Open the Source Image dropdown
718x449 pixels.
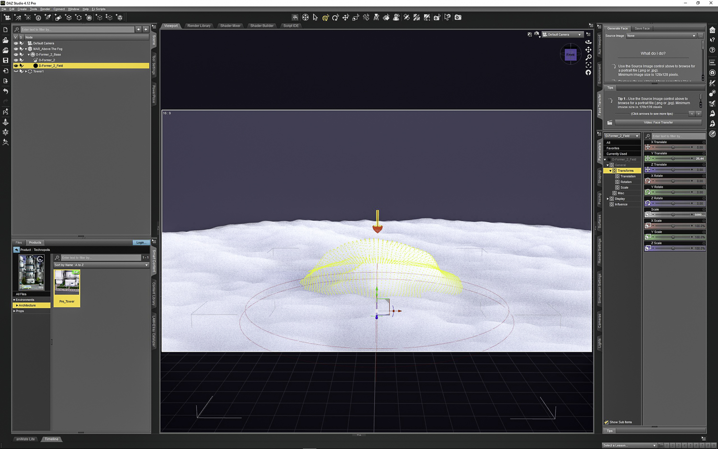tap(661, 36)
